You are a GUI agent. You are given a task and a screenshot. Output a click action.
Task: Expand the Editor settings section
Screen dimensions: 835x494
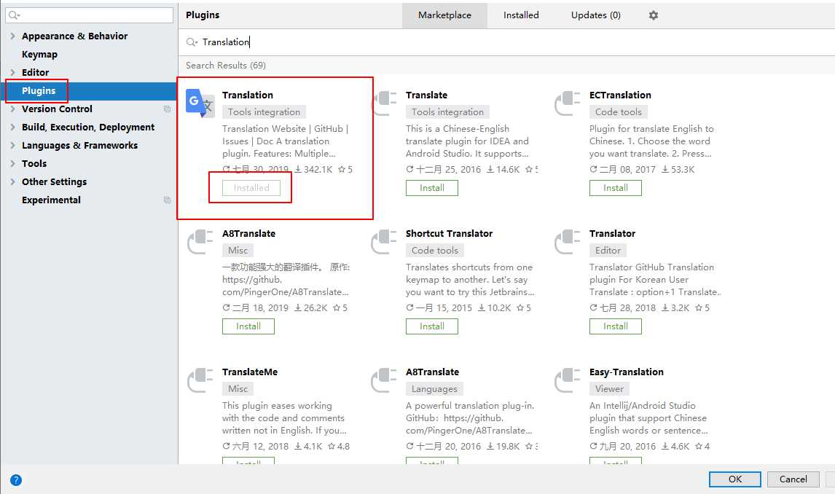pos(12,72)
